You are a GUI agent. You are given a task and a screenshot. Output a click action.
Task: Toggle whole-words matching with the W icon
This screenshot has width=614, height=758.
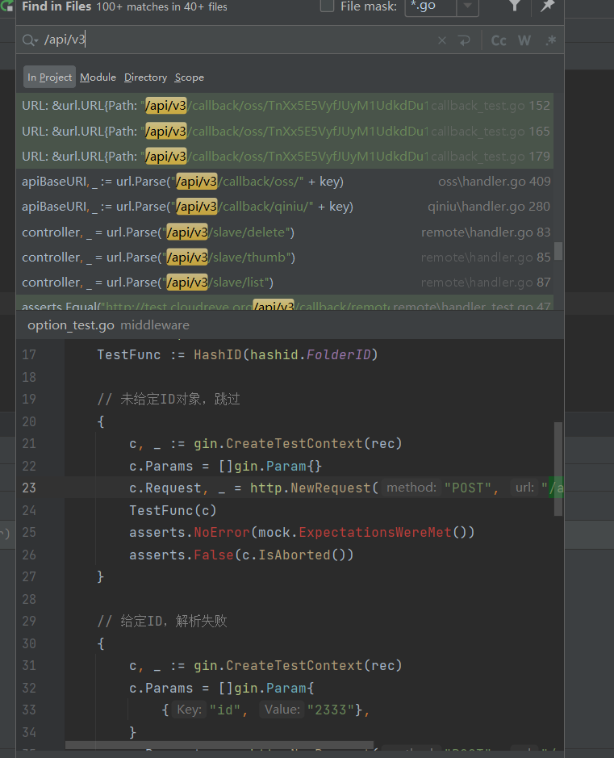[x=524, y=40]
